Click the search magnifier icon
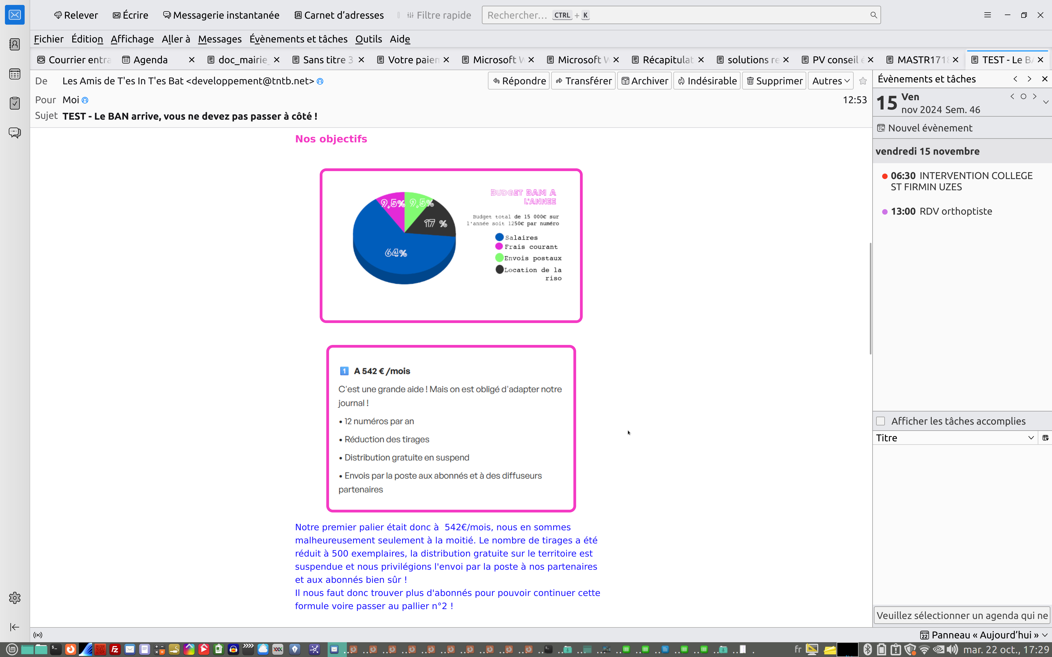Screen dimensions: 1052x657 (x=873, y=15)
